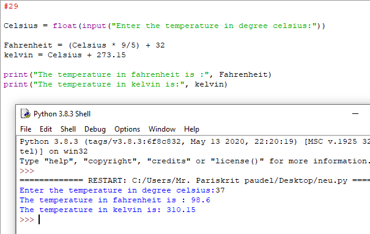
Task: Click the 98.6 output value in the shell
Action: 201,200
